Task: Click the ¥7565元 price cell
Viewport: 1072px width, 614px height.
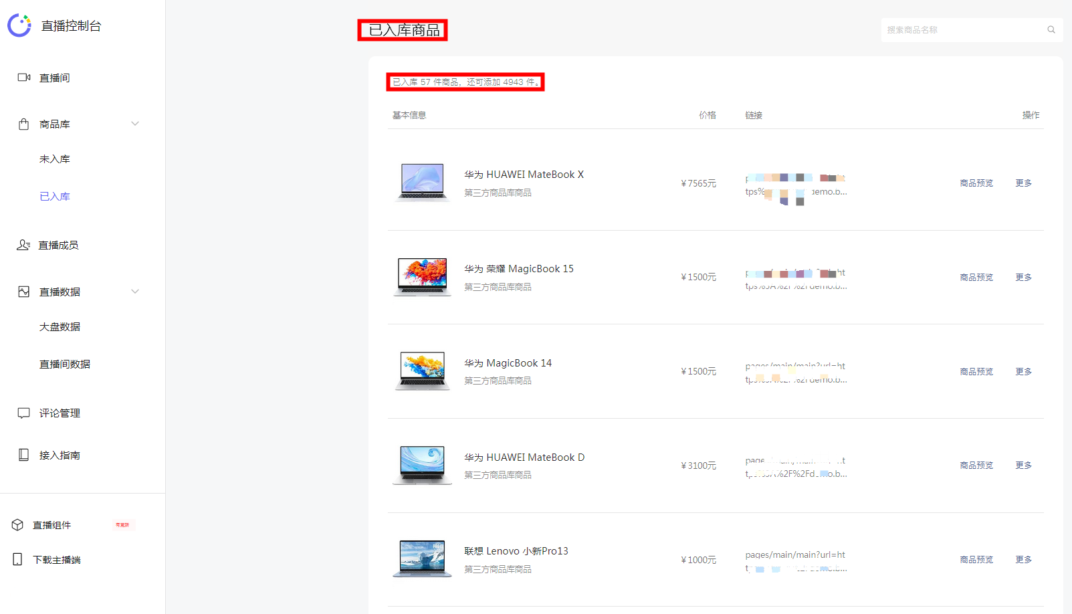Action: coord(698,183)
